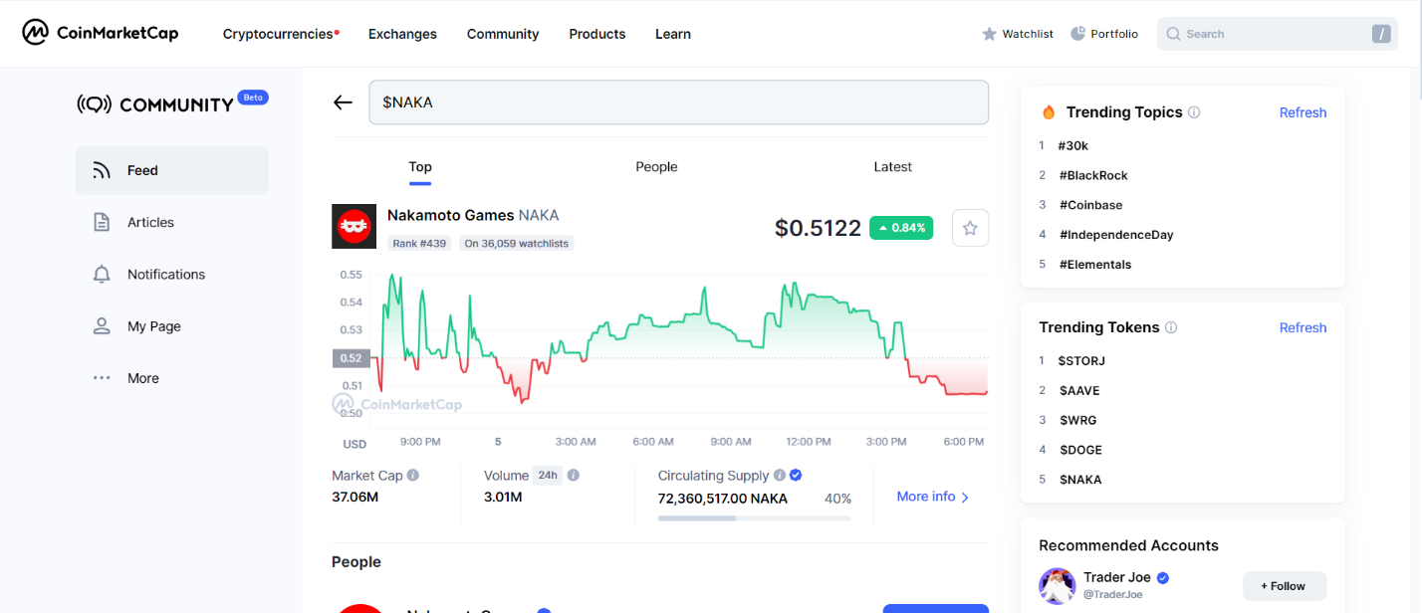Open the Portfolio pie chart icon

[1077, 34]
